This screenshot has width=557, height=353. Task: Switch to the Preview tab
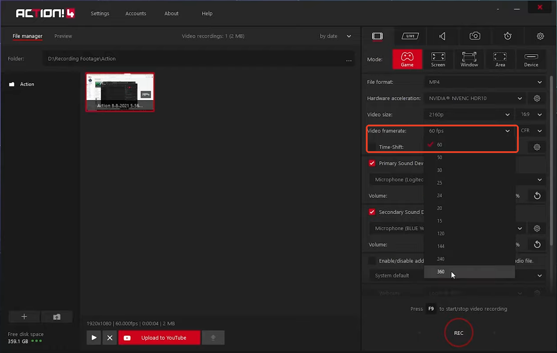coord(63,36)
